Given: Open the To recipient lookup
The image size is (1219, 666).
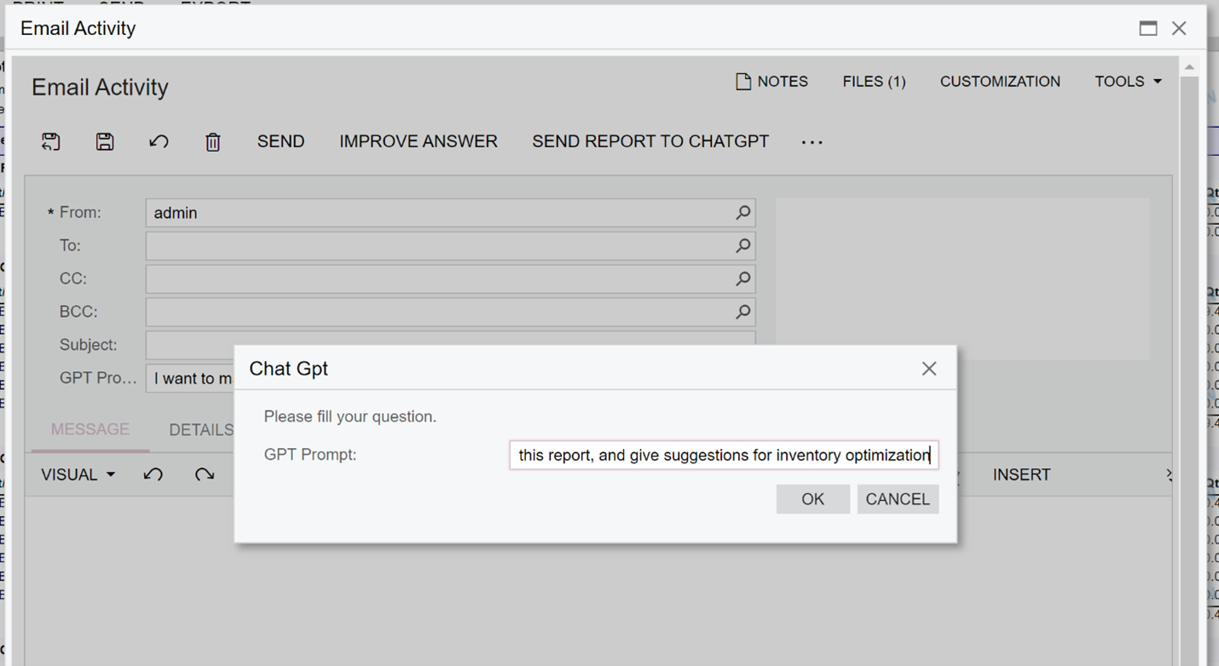Looking at the screenshot, I should click(x=742, y=245).
